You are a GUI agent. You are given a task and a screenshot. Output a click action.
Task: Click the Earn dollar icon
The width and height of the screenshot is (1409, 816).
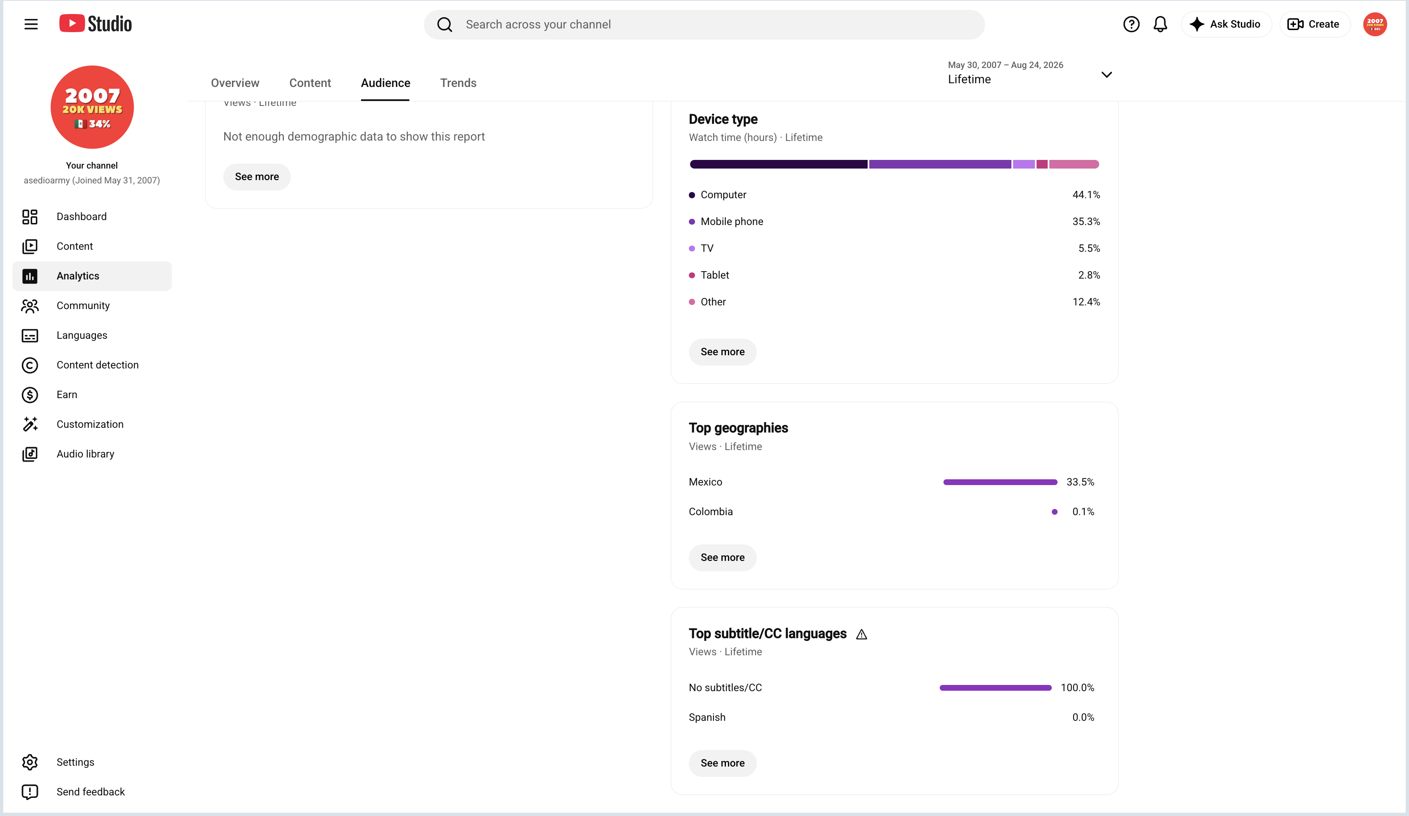tap(30, 395)
